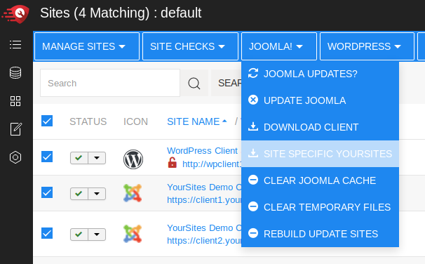Click the Status column header
Viewport: 425px width, 264px height.
88,121
